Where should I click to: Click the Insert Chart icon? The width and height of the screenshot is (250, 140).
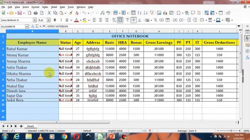click(x=165, y=13)
